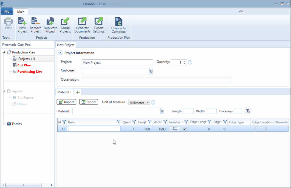Viewport: 291px width, 188px height.
Task: Click Change to Complete icon
Action: point(119,22)
